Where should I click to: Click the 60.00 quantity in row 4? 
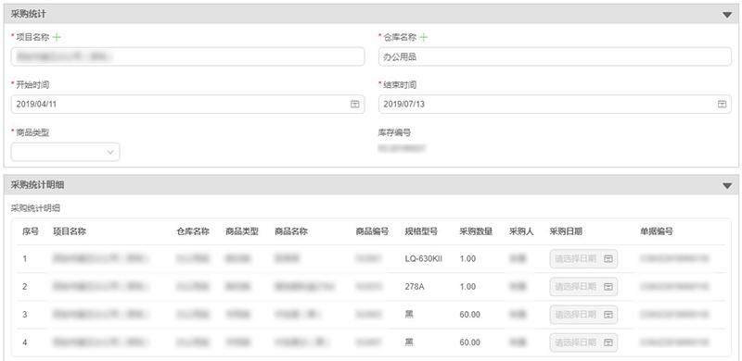(x=469, y=342)
